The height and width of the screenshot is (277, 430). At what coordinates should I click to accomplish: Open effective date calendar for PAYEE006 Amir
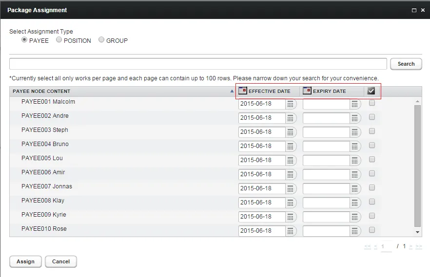point(290,175)
